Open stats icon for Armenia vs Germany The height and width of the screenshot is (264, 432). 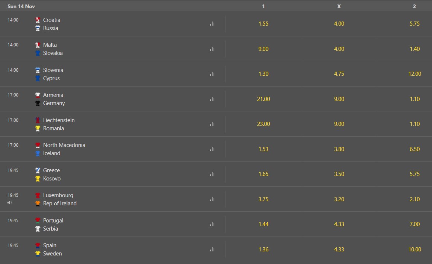(212, 99)
